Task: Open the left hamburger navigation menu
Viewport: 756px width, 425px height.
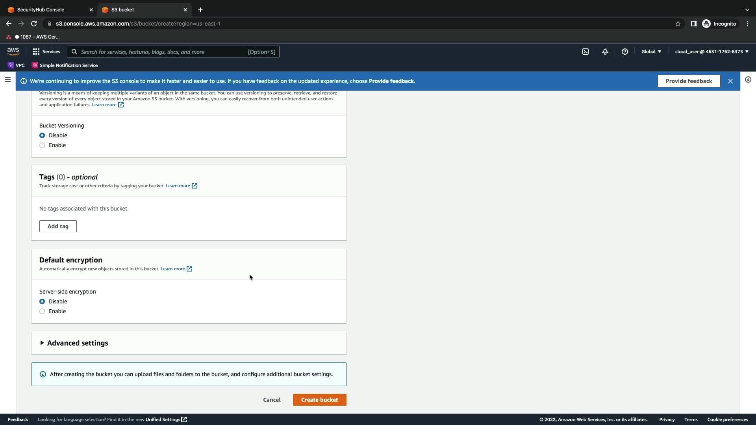Action: pos(7,80)
